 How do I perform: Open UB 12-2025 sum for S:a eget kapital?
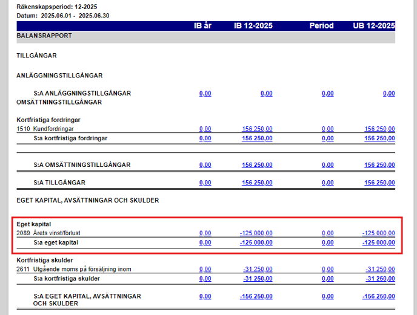pyautogui.click(x=379, y=242)
